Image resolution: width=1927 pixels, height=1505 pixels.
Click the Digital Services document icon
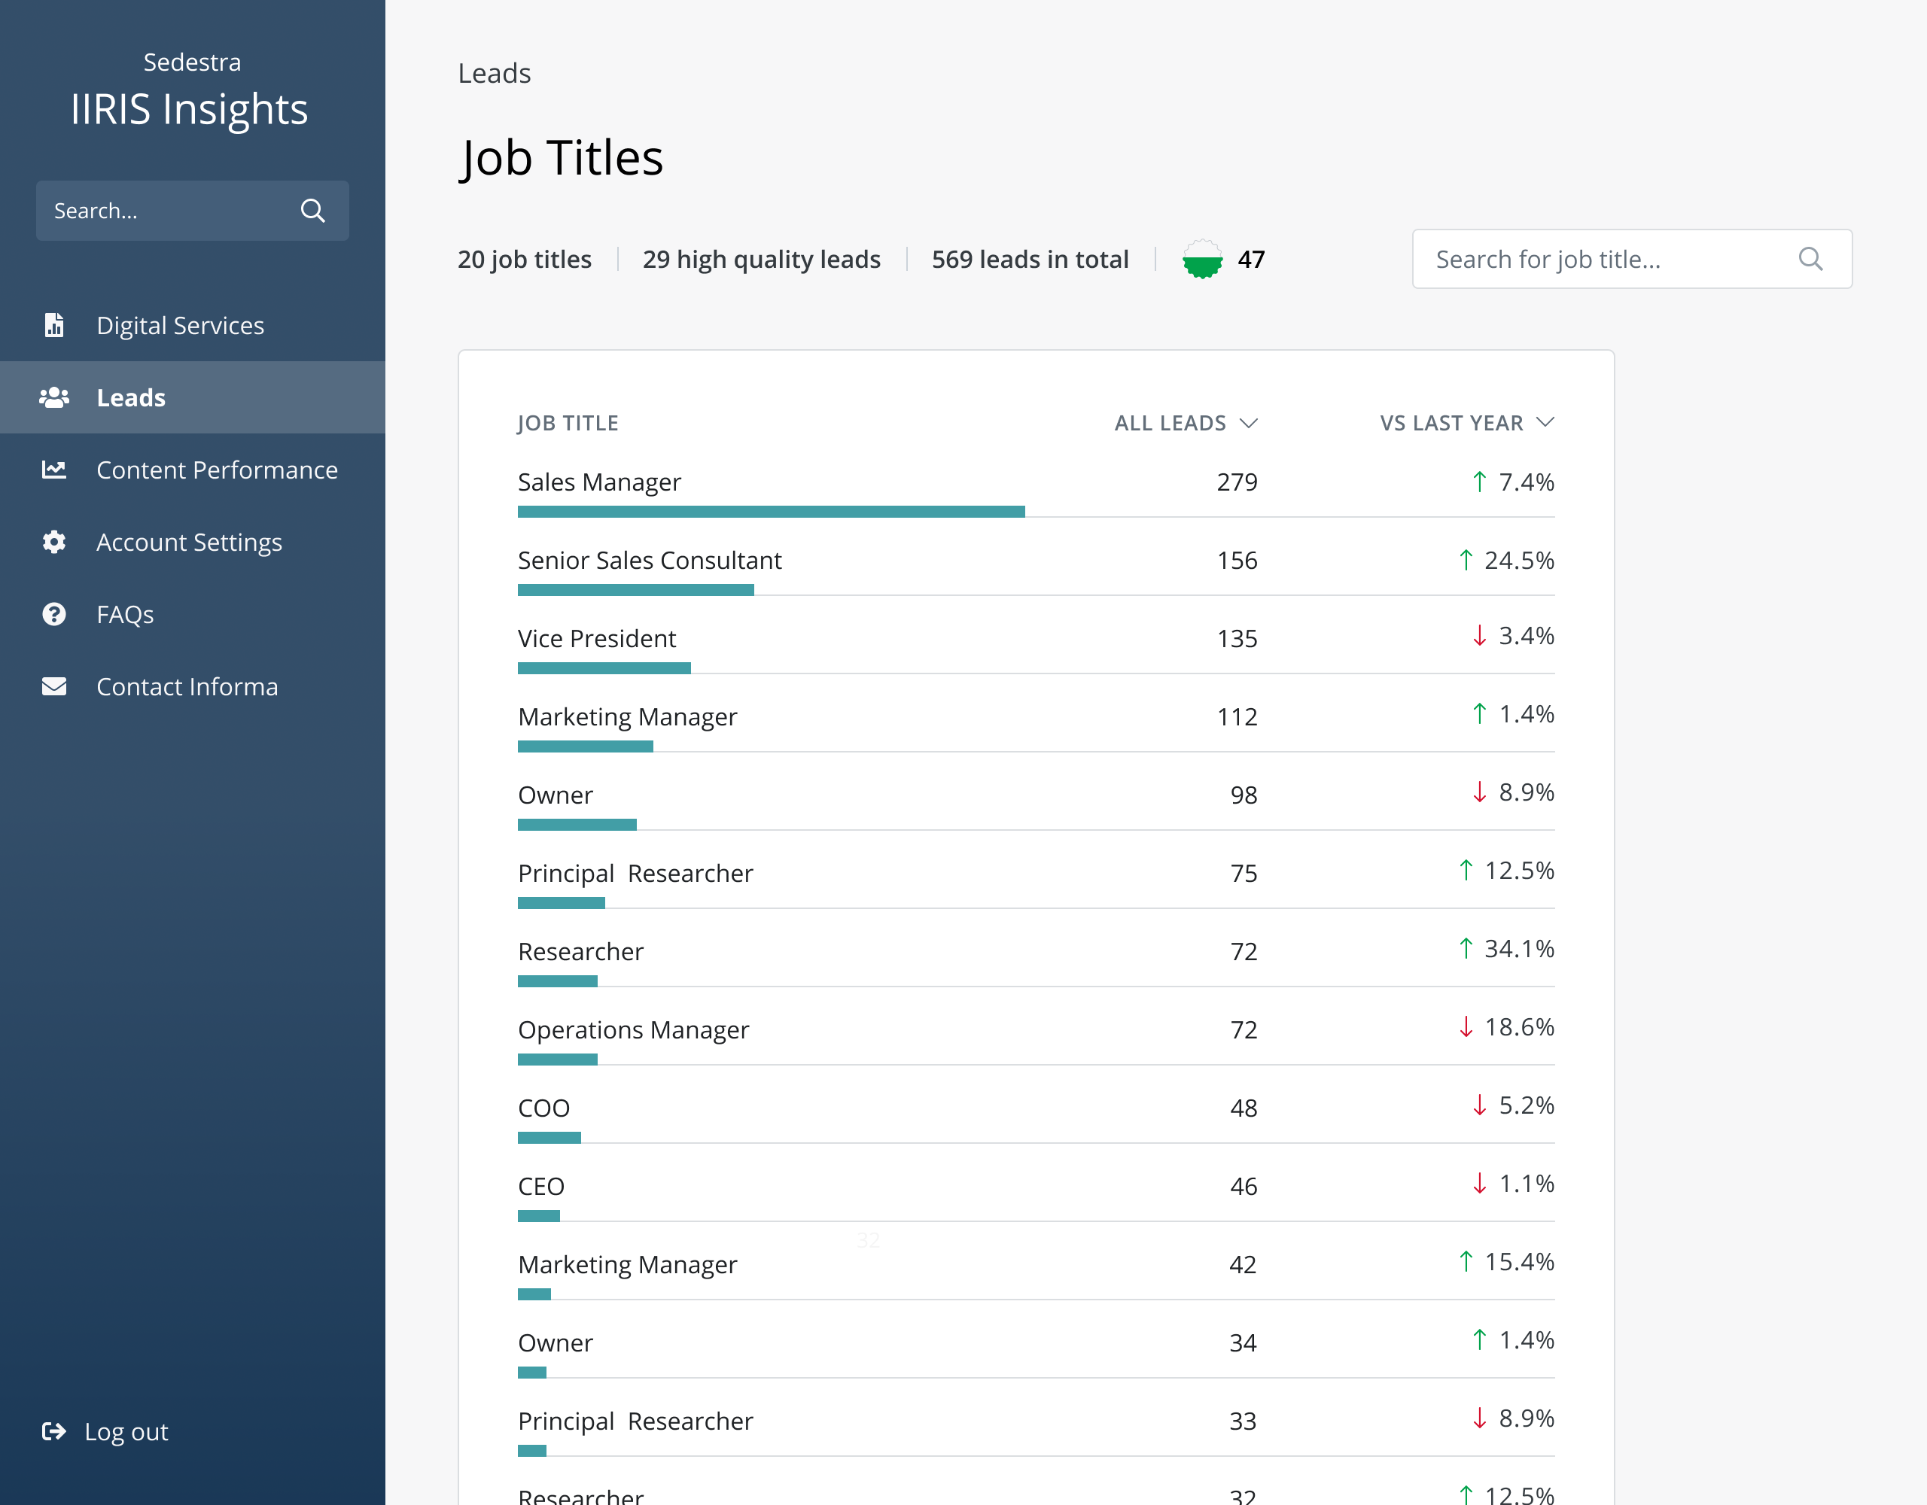tap(54, 324)
